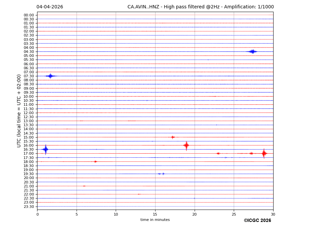Image resolution: width=310 pixels, height=233 pixels.
Task: Click the blue double event on the 19:30 trace
Action: pos(161,174)
